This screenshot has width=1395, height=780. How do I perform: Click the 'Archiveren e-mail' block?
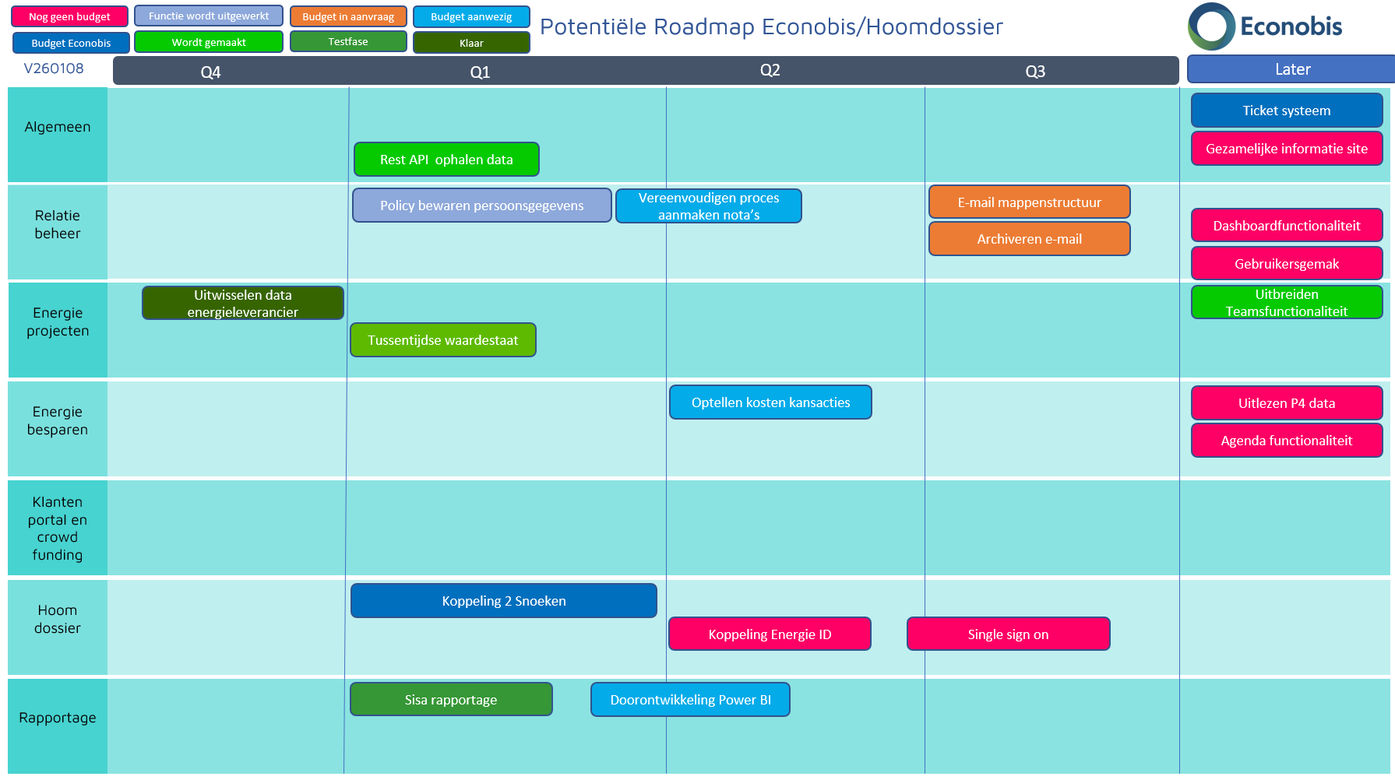pos(1029,239)
